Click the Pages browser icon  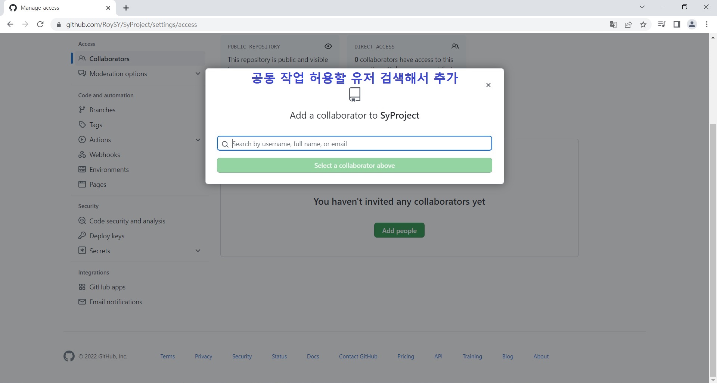tap(82, 184)
